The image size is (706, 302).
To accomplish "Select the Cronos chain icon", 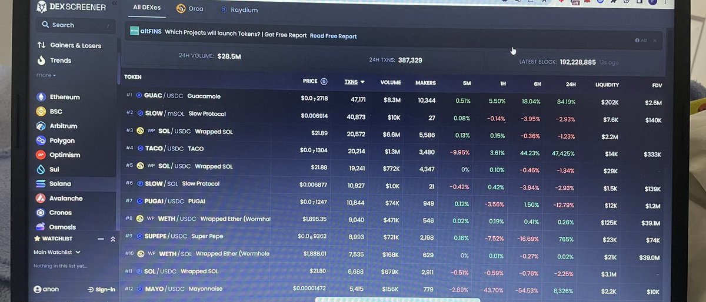I will point(41,213).
